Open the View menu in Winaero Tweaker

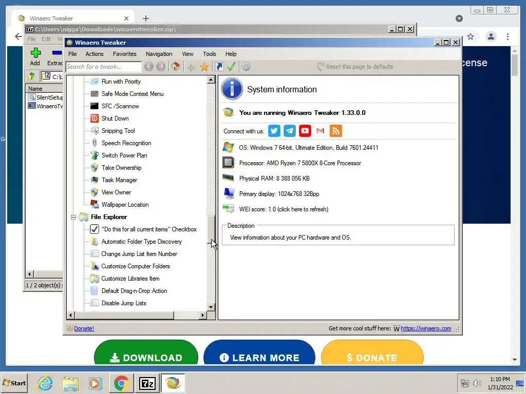point(187,54)
